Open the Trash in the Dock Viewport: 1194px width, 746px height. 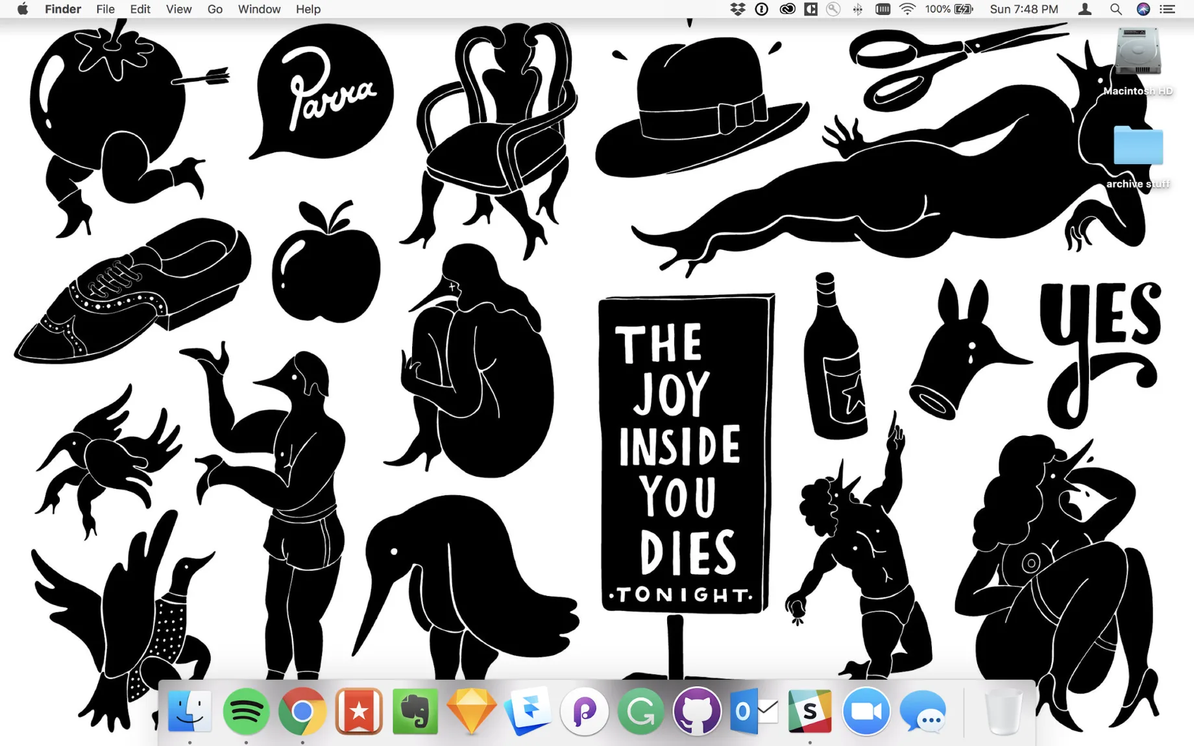pyautogui.click(x=1003, y=712)
